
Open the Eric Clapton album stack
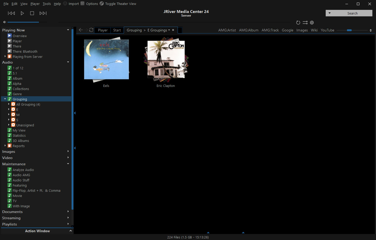pyautogui.click(x=166, y=59)
